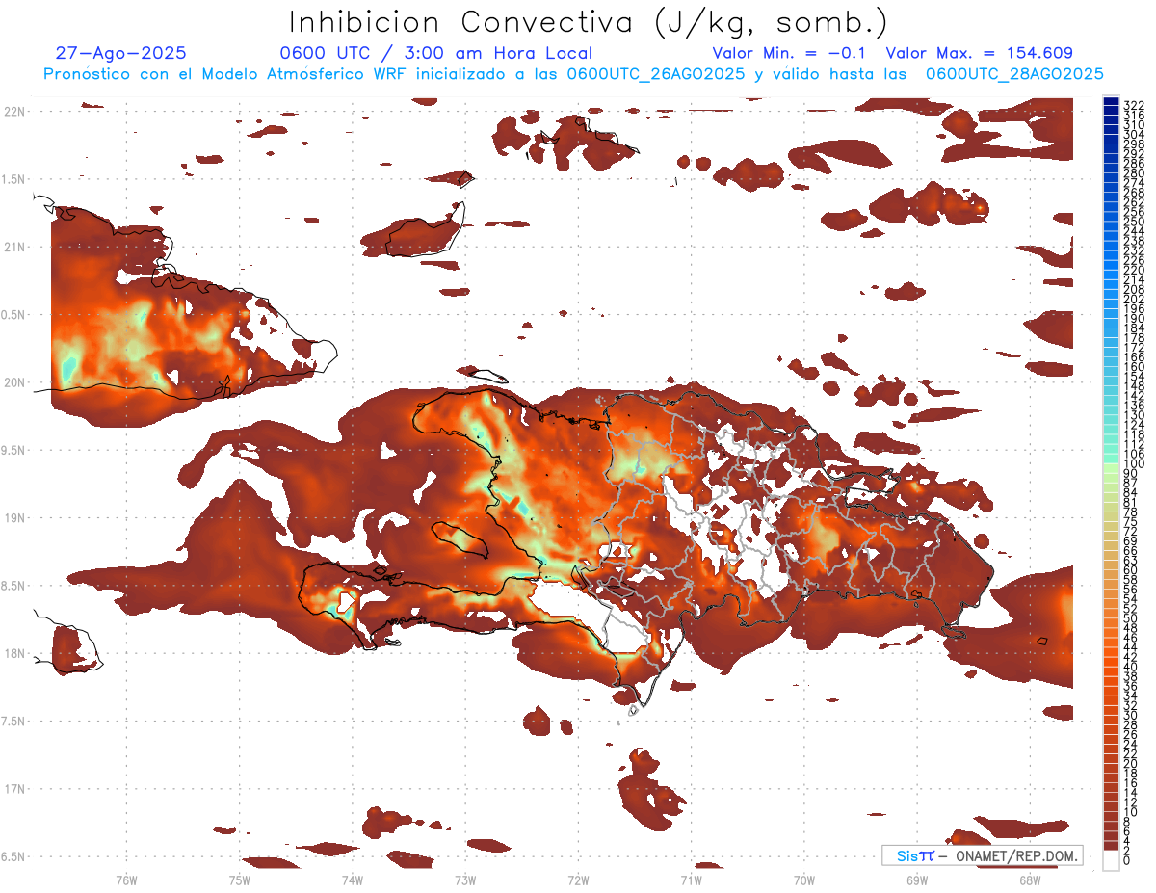
Task: Select the date label '27-Ago-2025'
Action: (x=121, y=54)
